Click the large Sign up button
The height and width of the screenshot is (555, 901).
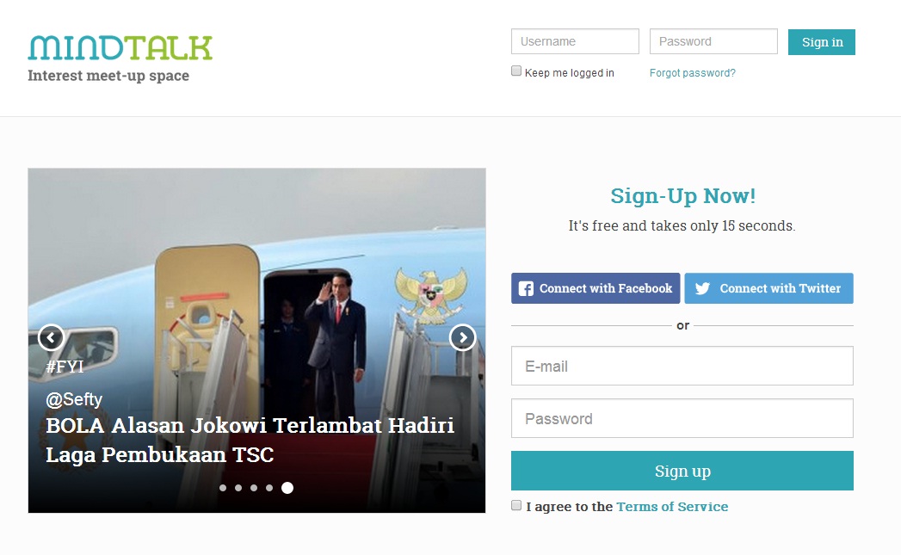coord(682,471)
